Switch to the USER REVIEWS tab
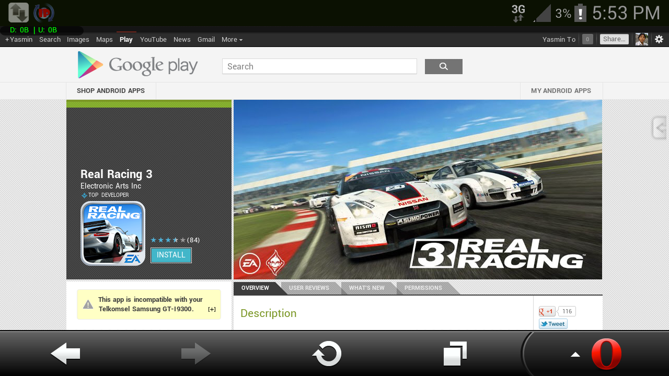 pyautogui.click(x=309, y=288)
